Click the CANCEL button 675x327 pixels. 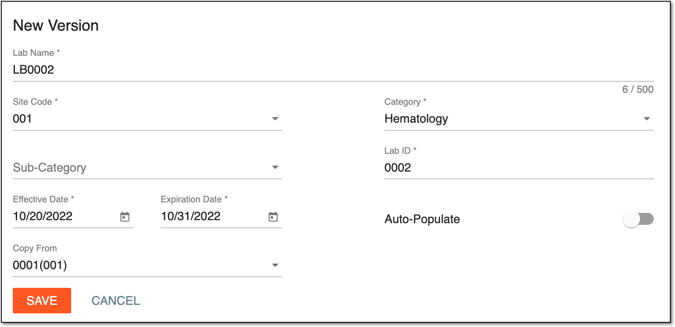pos(115,301)
